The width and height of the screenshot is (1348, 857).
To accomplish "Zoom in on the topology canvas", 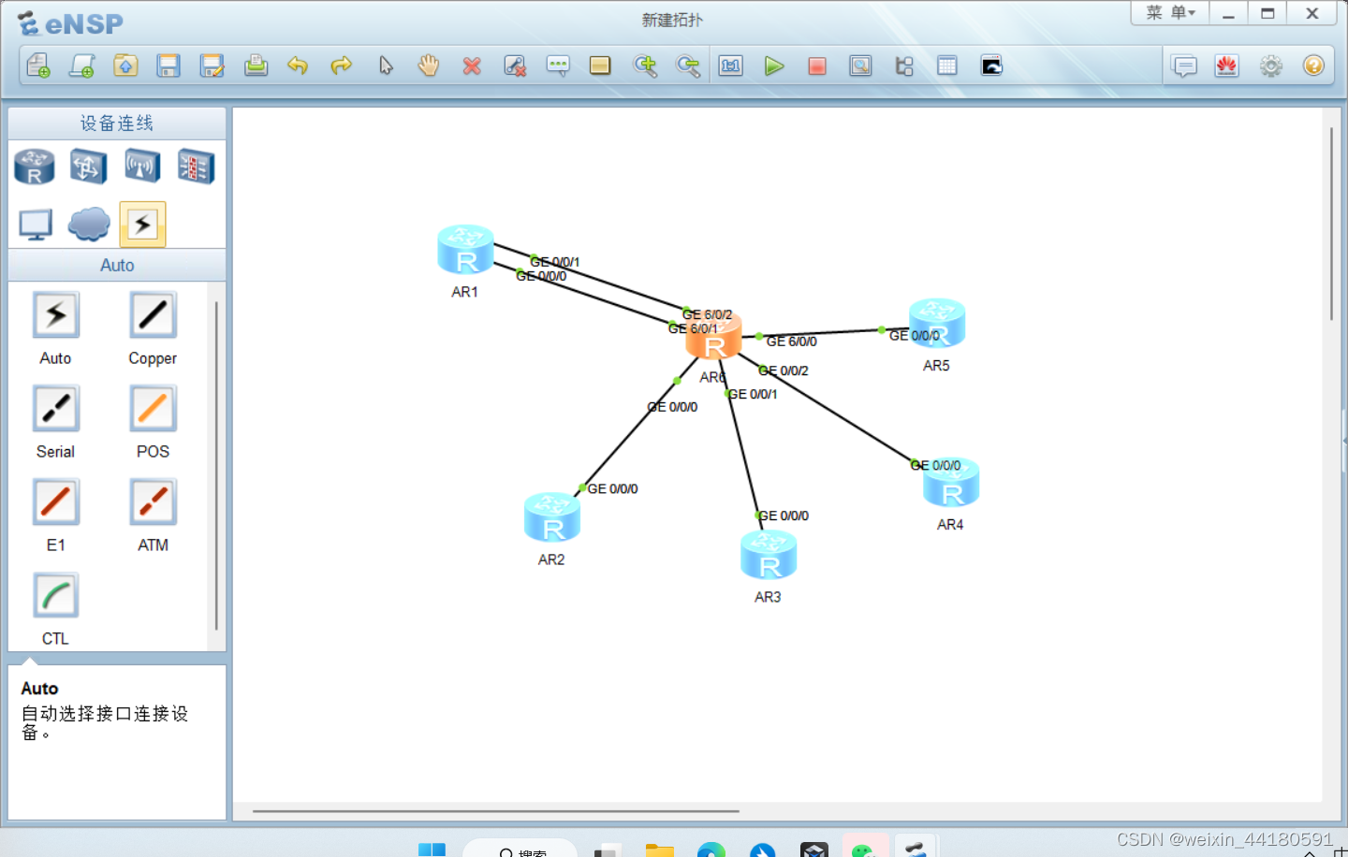I will 645,65.
